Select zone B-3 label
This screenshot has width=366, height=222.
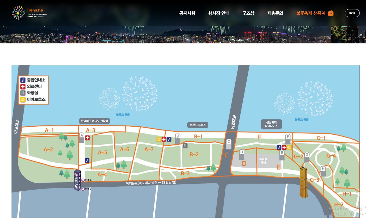pyautogui.click(x=185, y=173)
